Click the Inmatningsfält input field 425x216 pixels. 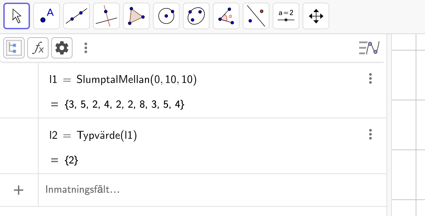200,190
